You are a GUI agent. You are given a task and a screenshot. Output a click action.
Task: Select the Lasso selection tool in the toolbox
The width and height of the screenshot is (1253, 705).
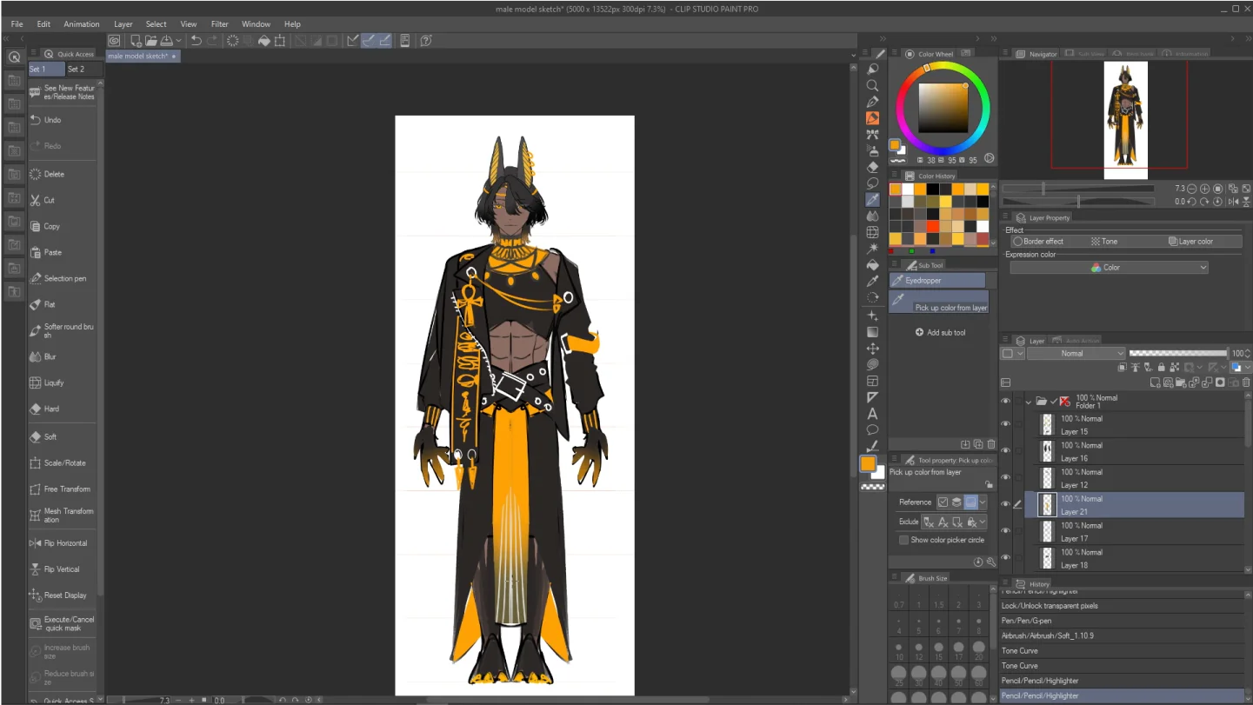click(872, 183)
